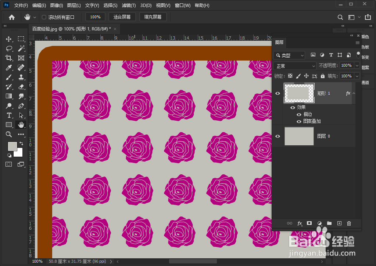Open the workspace switcher dropdown arrow
The width and height of the screenshot is (376, 266).
pos(359,17)
